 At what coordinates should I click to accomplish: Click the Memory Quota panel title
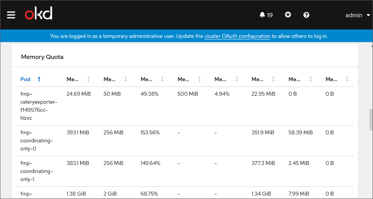(x=42, y=57)
